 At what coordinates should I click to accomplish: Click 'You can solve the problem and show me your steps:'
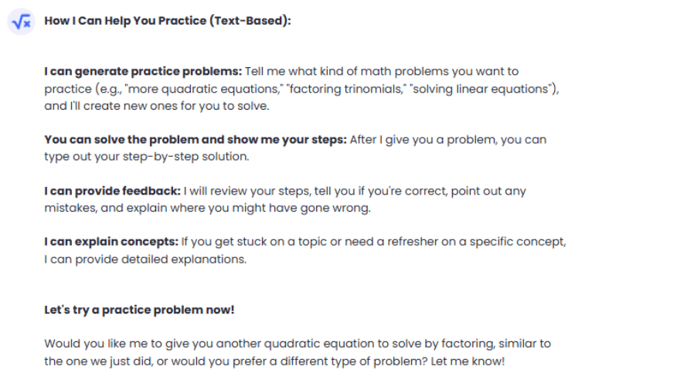click(x=196, y=140)
